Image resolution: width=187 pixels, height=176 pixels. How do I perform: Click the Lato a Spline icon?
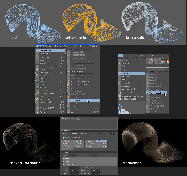(x=68, y=100)
